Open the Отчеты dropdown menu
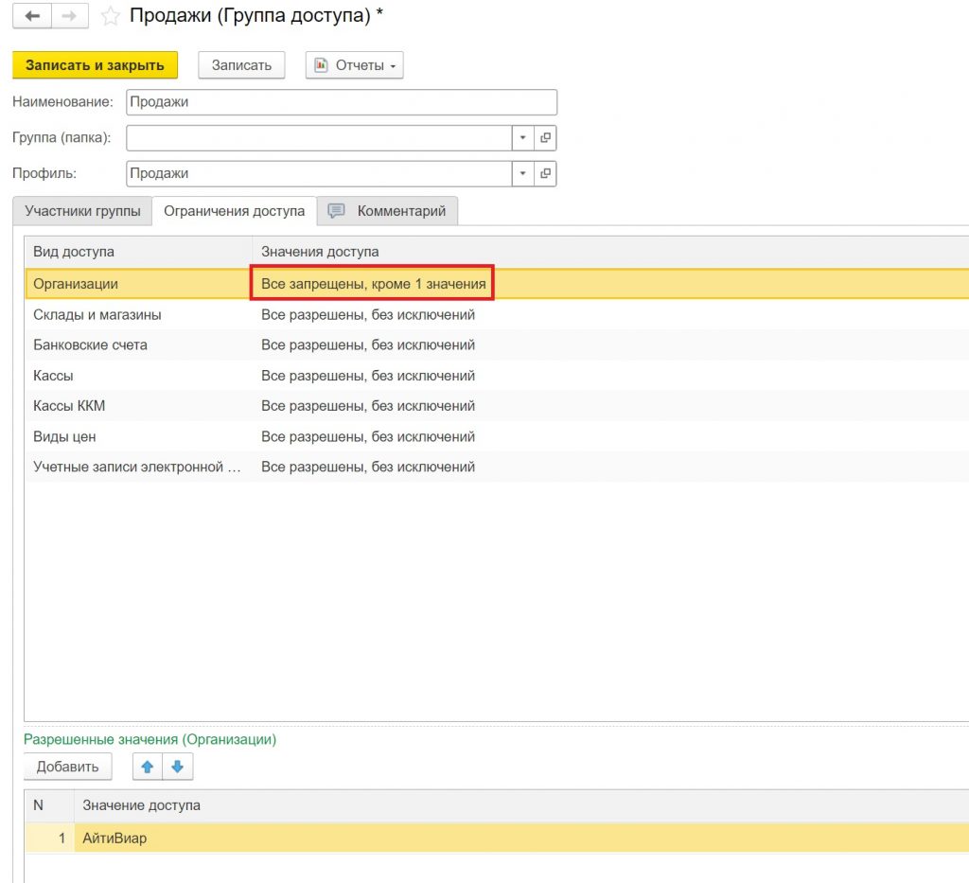 pyautogui.click(x=355, y=65)
